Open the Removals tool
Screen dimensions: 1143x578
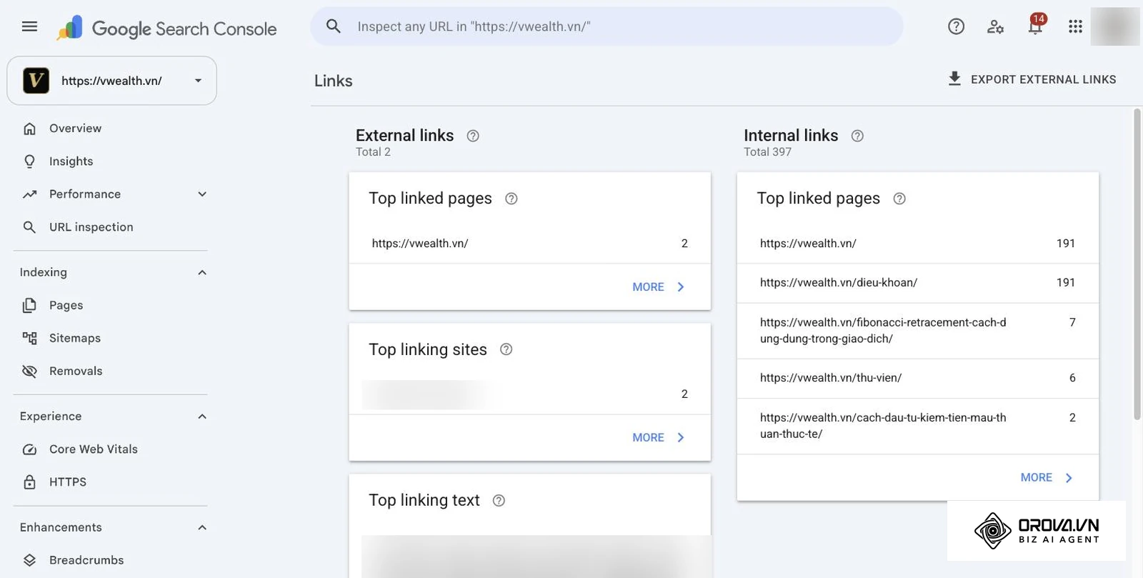tap(76, 372)
